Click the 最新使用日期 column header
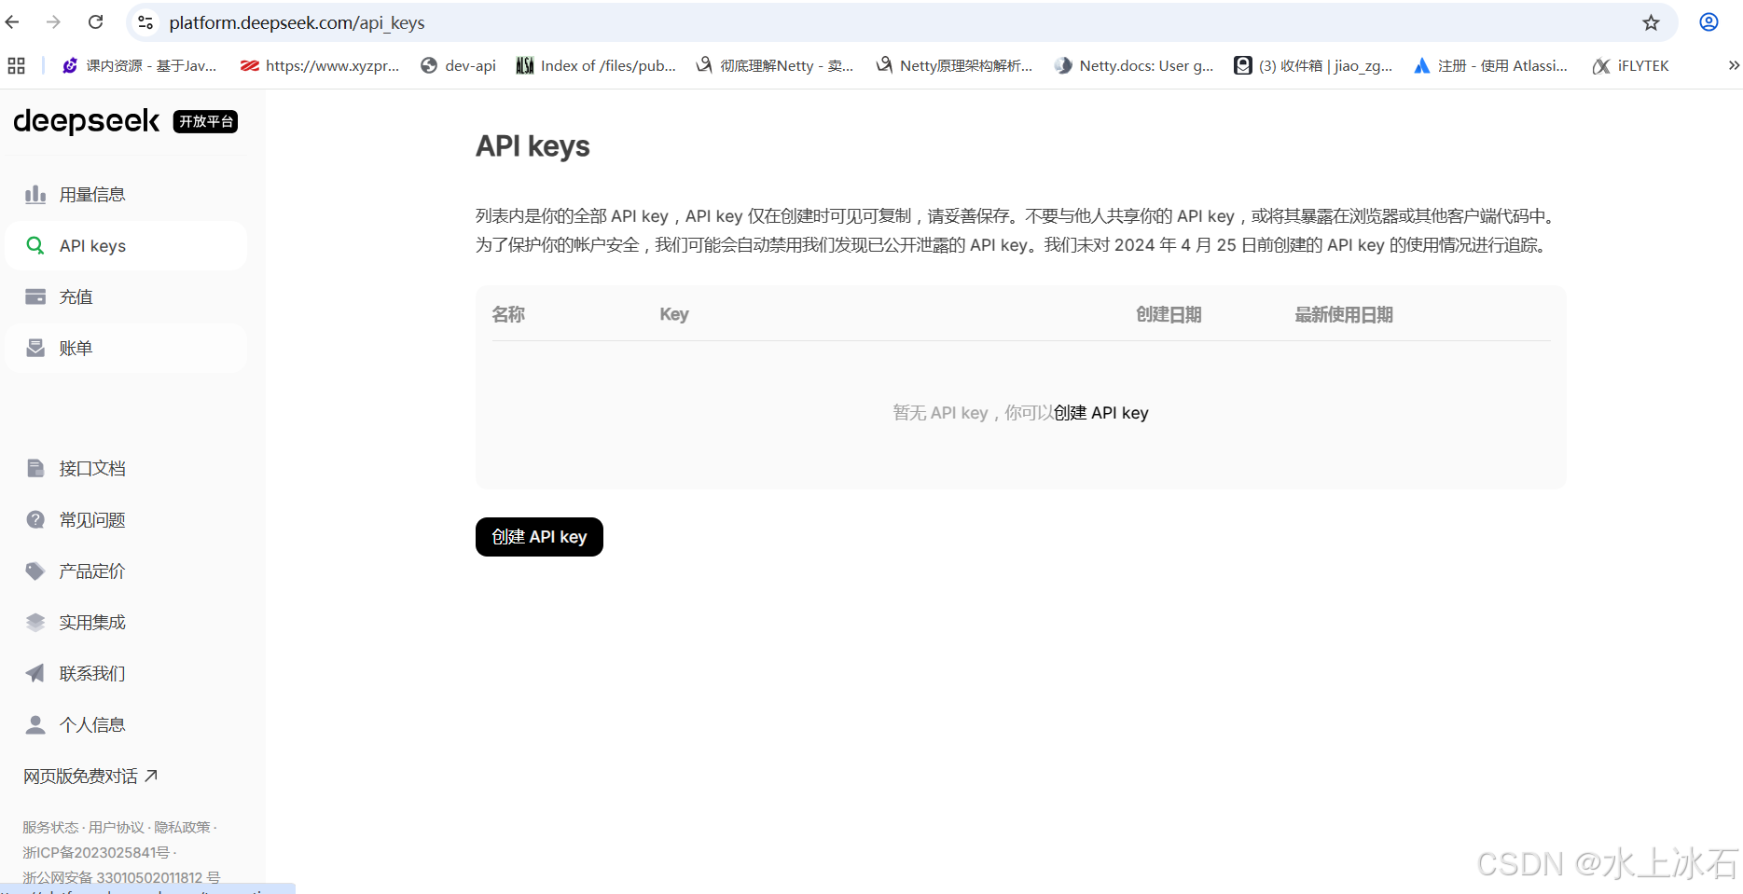Image resolution: width=1743 pixels, height=894 pixels. [1344, 314]
